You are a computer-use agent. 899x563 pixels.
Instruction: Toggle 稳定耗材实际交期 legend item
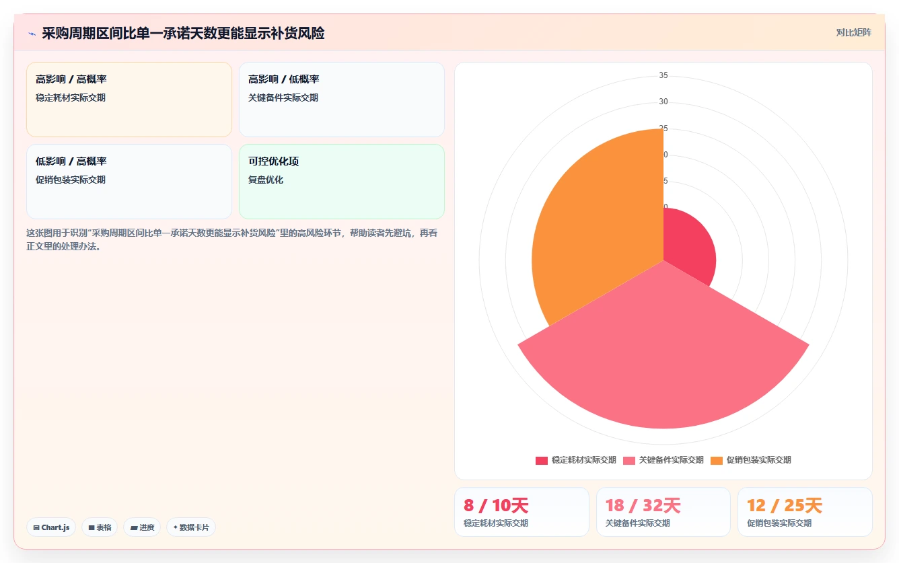[575, 460]
